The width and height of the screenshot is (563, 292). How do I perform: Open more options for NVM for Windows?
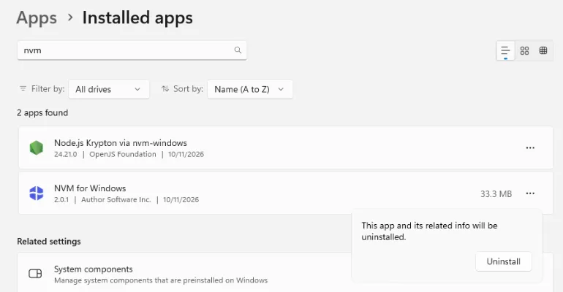tap(530, 193)
